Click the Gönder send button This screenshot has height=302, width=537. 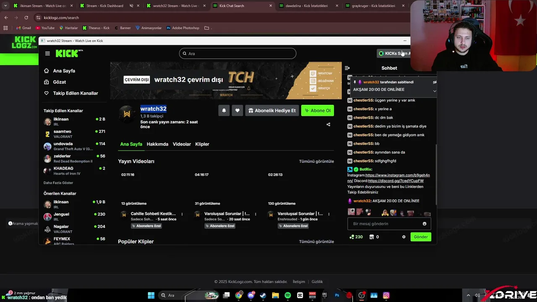(421, 237)
